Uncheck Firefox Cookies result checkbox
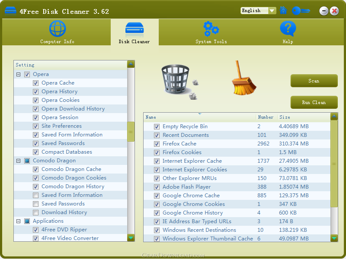Viewport: 346px width, 259px height. click(157, 152)
